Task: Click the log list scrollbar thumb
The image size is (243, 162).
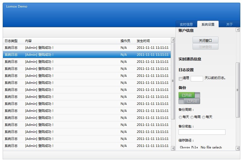Action: (173, 81)
